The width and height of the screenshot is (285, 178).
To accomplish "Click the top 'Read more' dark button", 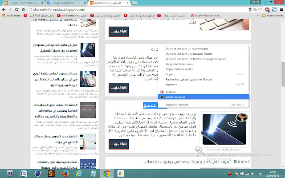I will click(119, 32).
